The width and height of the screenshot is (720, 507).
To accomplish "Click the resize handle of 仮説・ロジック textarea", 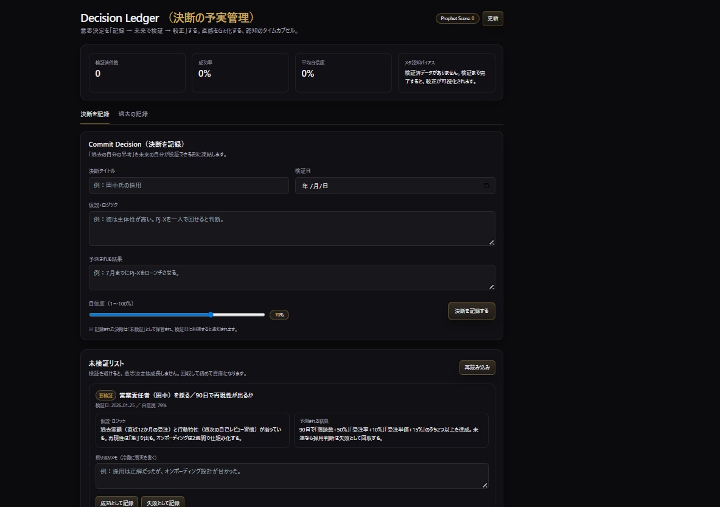I will (491, 242).
